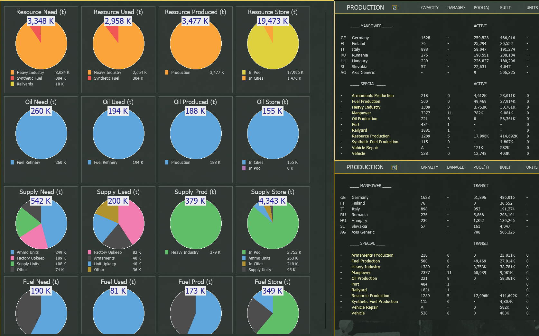Click the CAPACITY header in the POOL(A) panel

430,8
